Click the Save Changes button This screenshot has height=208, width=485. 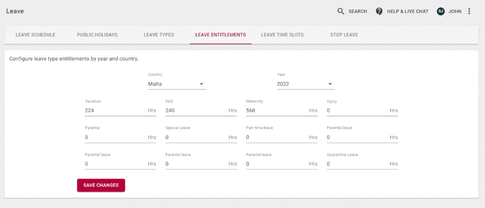(101, 185)
